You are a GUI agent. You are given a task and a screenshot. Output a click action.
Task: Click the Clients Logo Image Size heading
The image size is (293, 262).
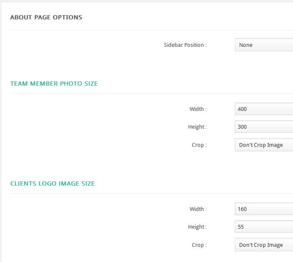click(x=53, y=184)
